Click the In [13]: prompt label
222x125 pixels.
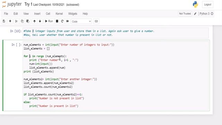tap(16, 31)
